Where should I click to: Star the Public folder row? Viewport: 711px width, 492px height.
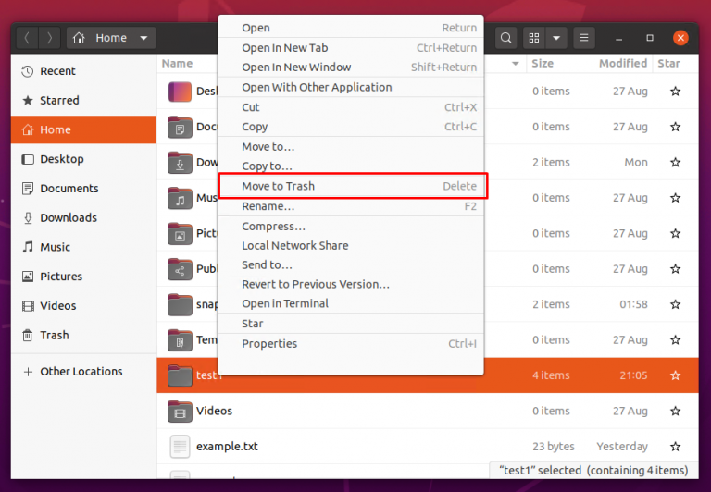click(x=675, y=269)
